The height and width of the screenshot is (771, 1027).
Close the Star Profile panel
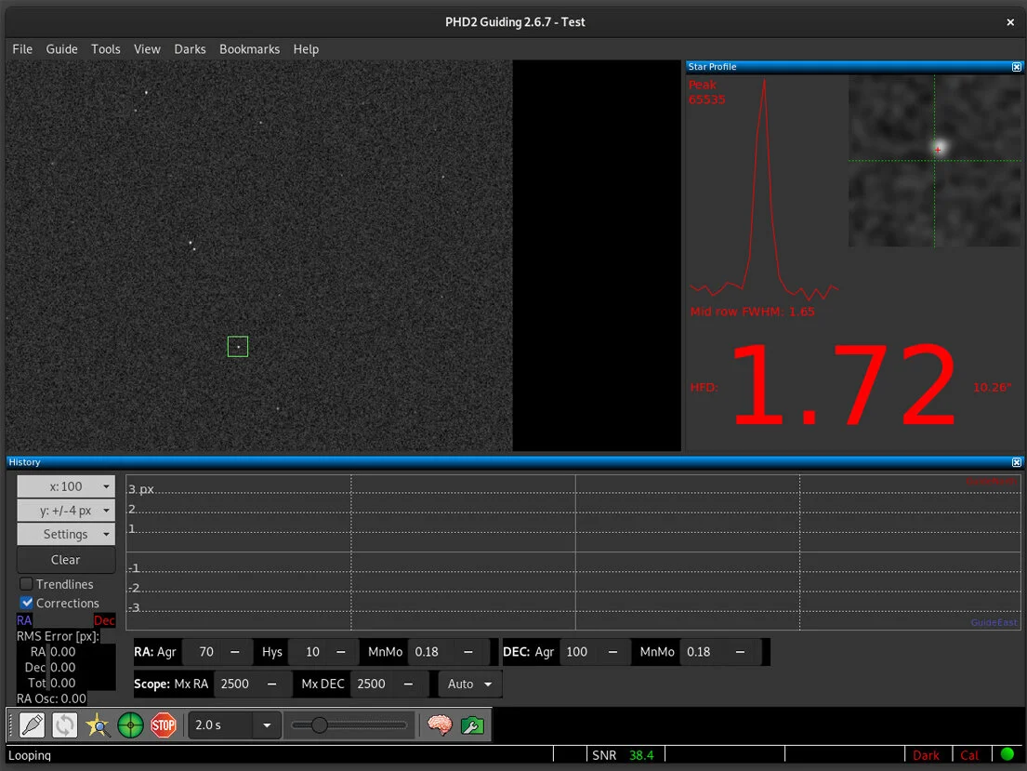point(1017,67)
